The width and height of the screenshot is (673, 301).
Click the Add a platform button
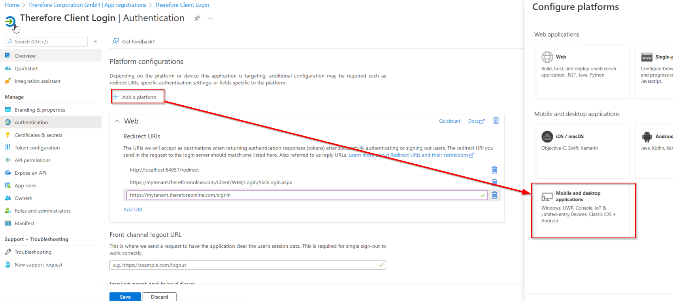[138, 96]
